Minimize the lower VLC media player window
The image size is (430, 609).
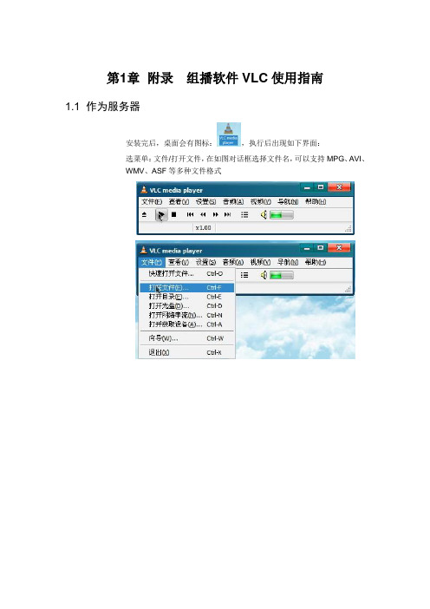(x=307, y=247)
